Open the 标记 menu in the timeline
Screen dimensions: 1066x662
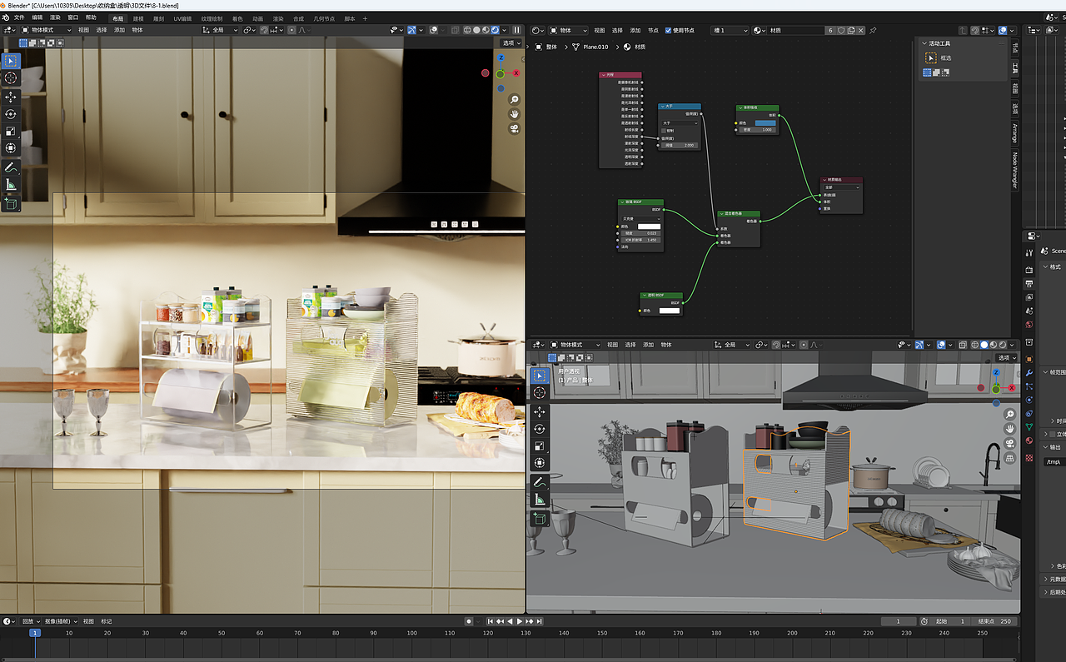[107, 621]
